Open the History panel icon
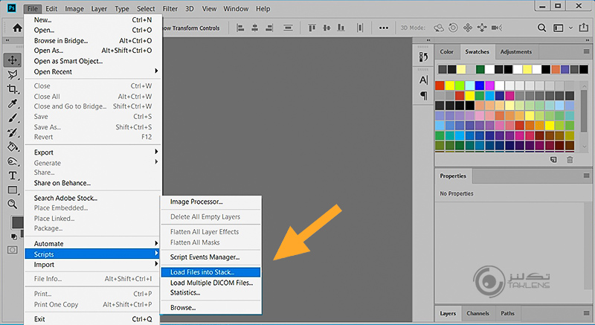This screenshot has width=595, height=325. [x=424, y=57]
